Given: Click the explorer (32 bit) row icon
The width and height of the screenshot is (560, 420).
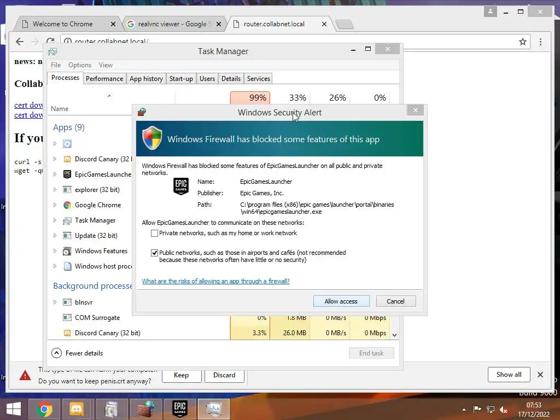Looking at the screenshot, I should click(x=67, y=190).
